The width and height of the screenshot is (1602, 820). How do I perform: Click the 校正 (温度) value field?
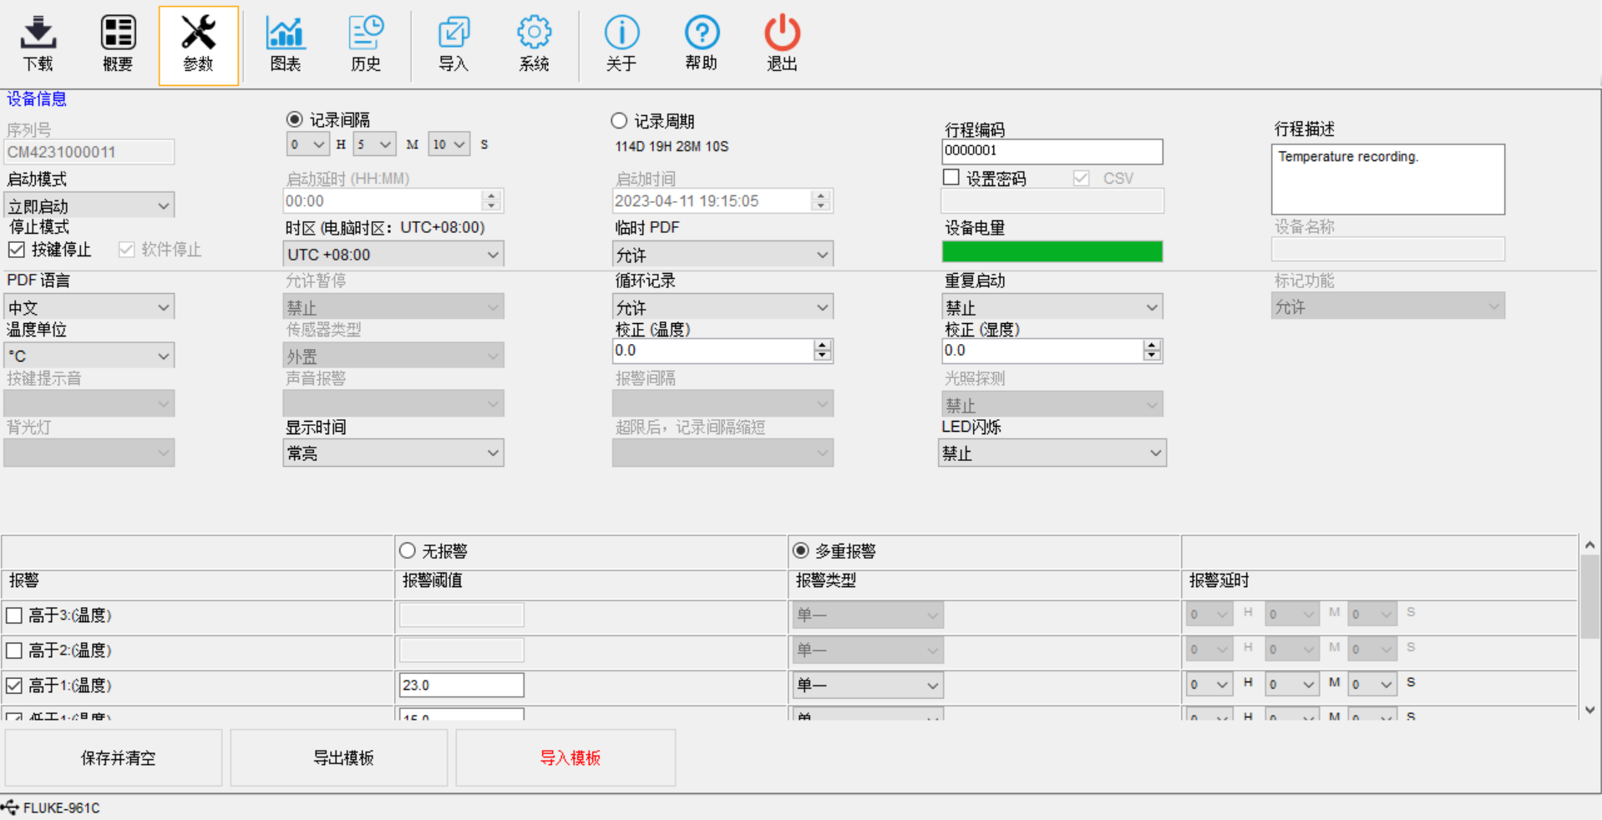tap(713, 351)
